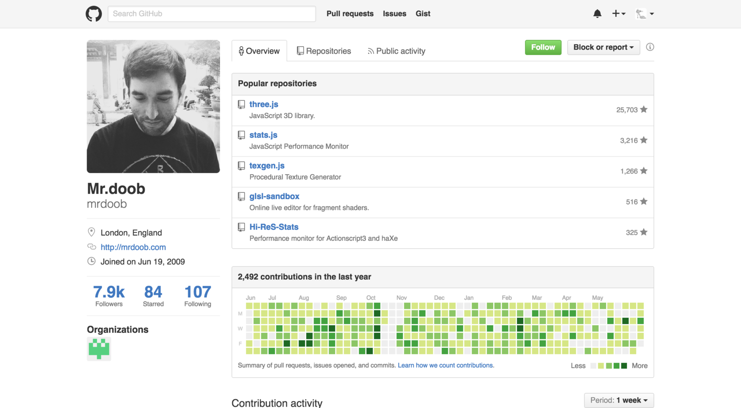Click the repo icon beside Hi-ReS-Stats
The width and height of the screenshot is (741, 408).
click(x=241, y=227)
